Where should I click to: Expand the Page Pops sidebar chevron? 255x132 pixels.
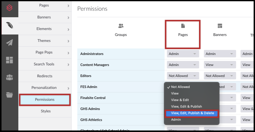pyautogui.click(x=68, y=53)
